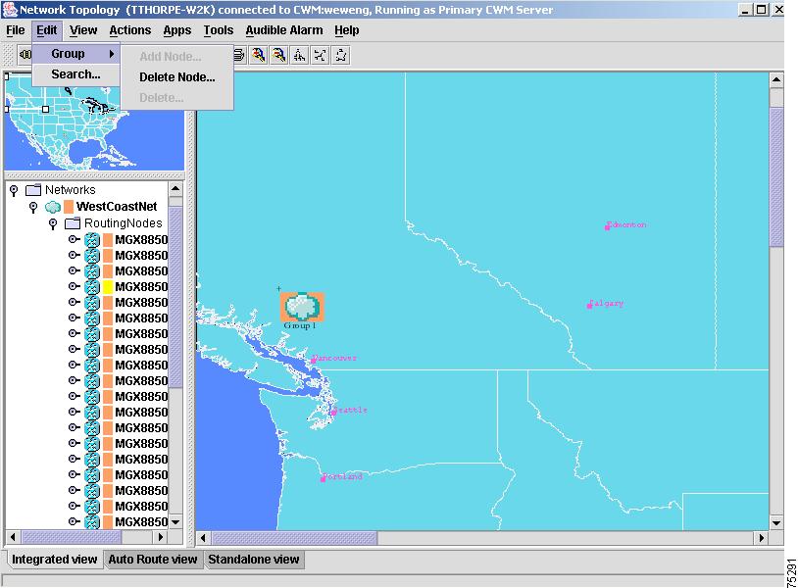
Task: Click the tree panel vertical scrollbar thumb
Action: click(175, 297)
